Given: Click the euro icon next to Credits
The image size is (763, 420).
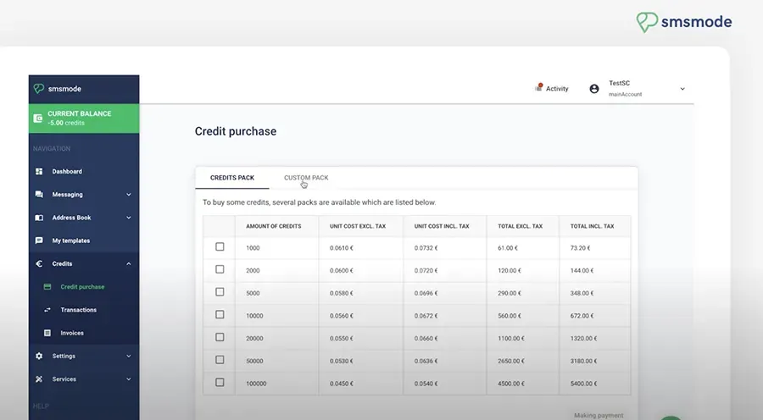Looking at the screenshot, I should [x=39, y=263].
